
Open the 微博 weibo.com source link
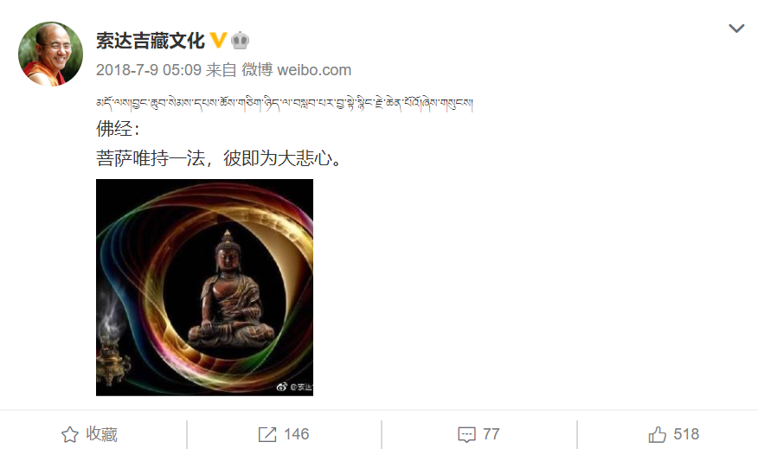tap(296, 70)
